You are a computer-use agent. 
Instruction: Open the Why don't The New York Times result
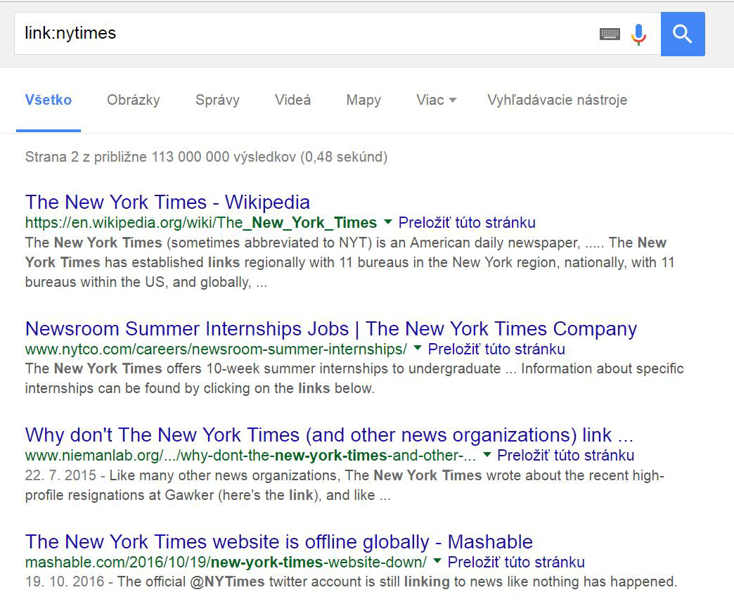pyautogui.click(x=329, y=435)
